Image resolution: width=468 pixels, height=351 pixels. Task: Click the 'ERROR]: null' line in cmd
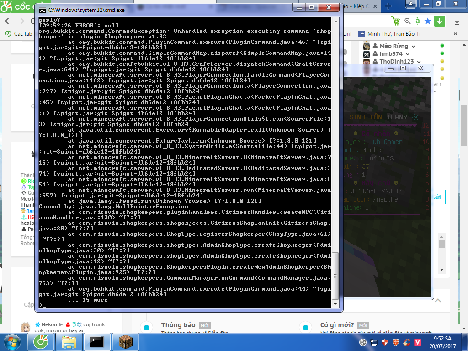click(x=79, y=26)
